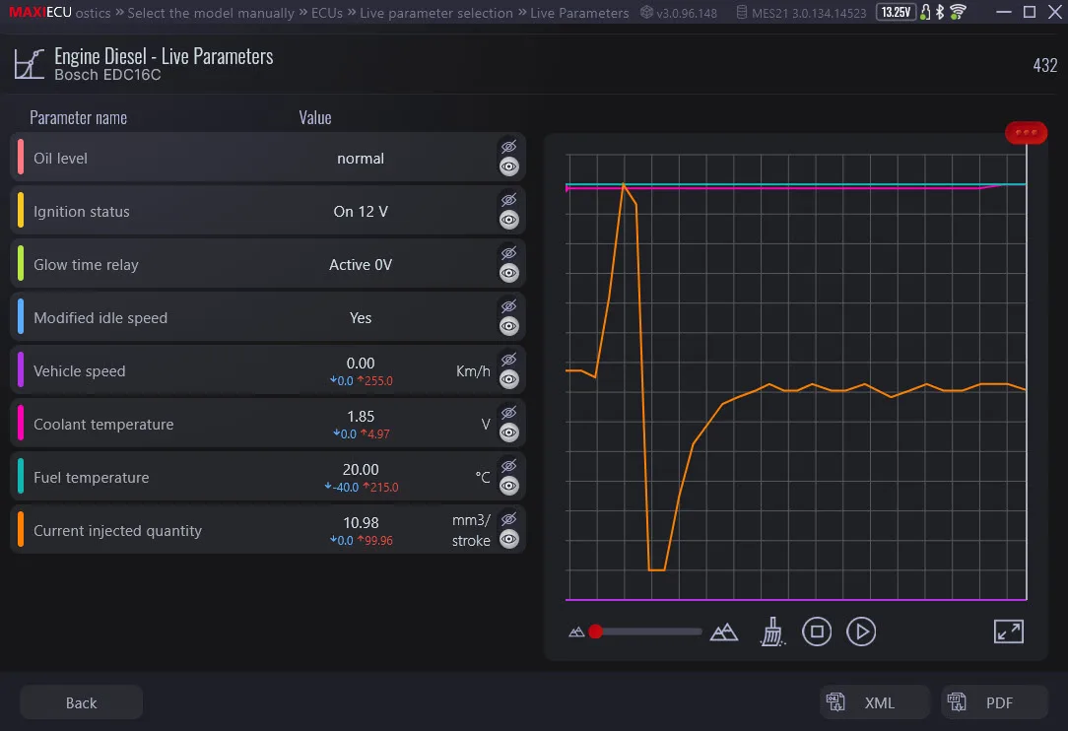Clear the live parameter graph
1068x731 pixels.
click(x=772, y=631)
